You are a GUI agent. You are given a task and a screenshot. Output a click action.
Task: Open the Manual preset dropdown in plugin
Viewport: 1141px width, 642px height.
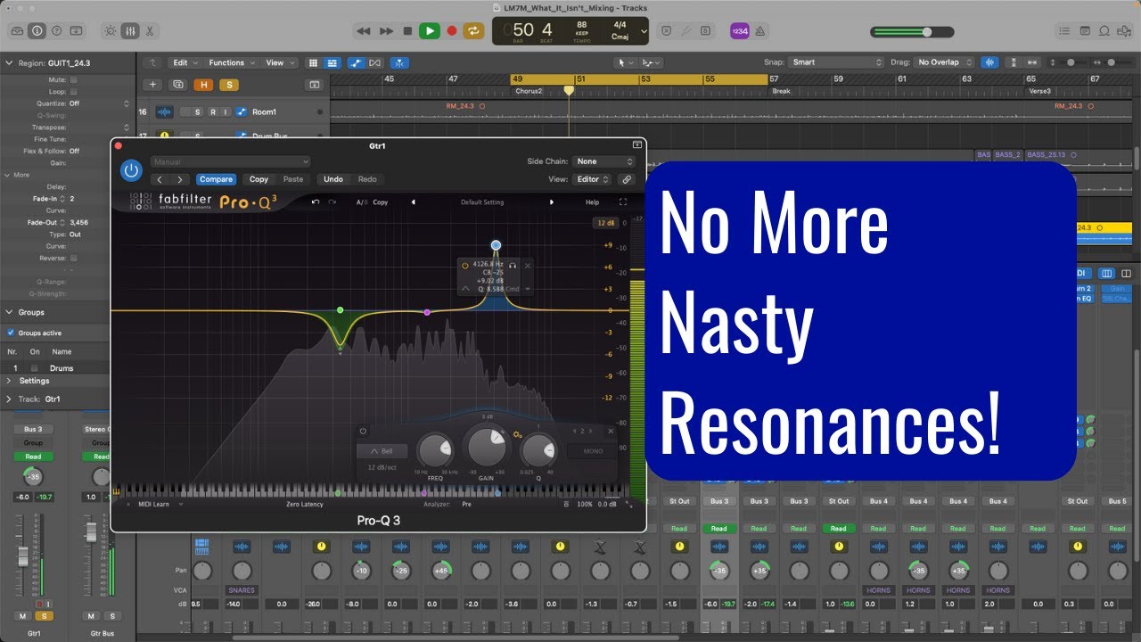click(230, 161)
